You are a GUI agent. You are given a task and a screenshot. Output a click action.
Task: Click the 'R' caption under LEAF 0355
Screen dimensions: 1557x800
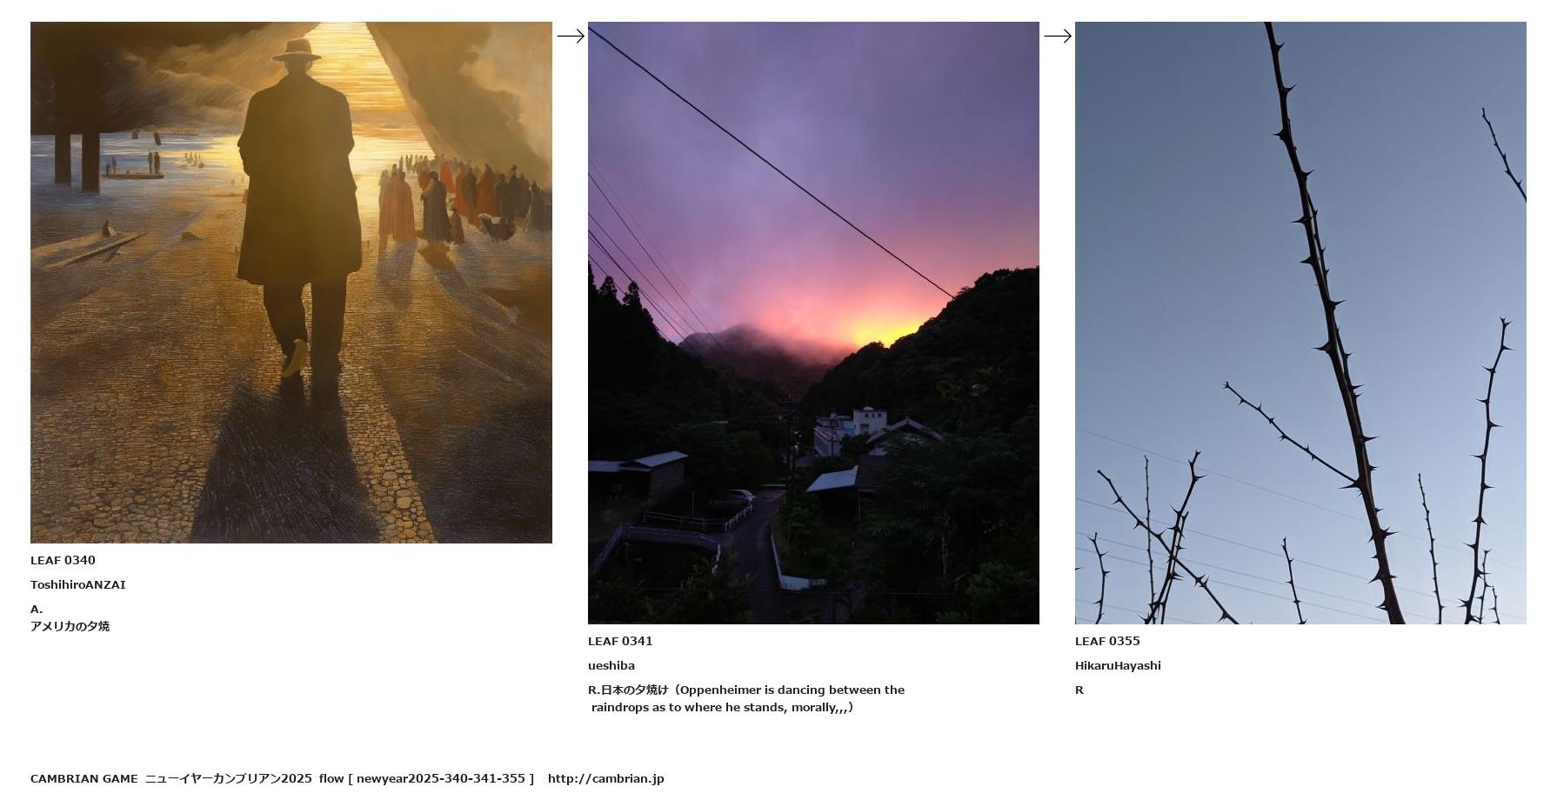click(x=1079, y=690)
